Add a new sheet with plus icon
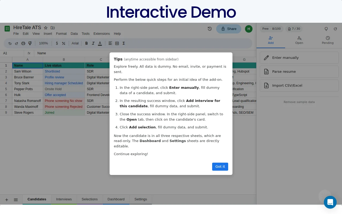342x214 pixels. point(7,200)
